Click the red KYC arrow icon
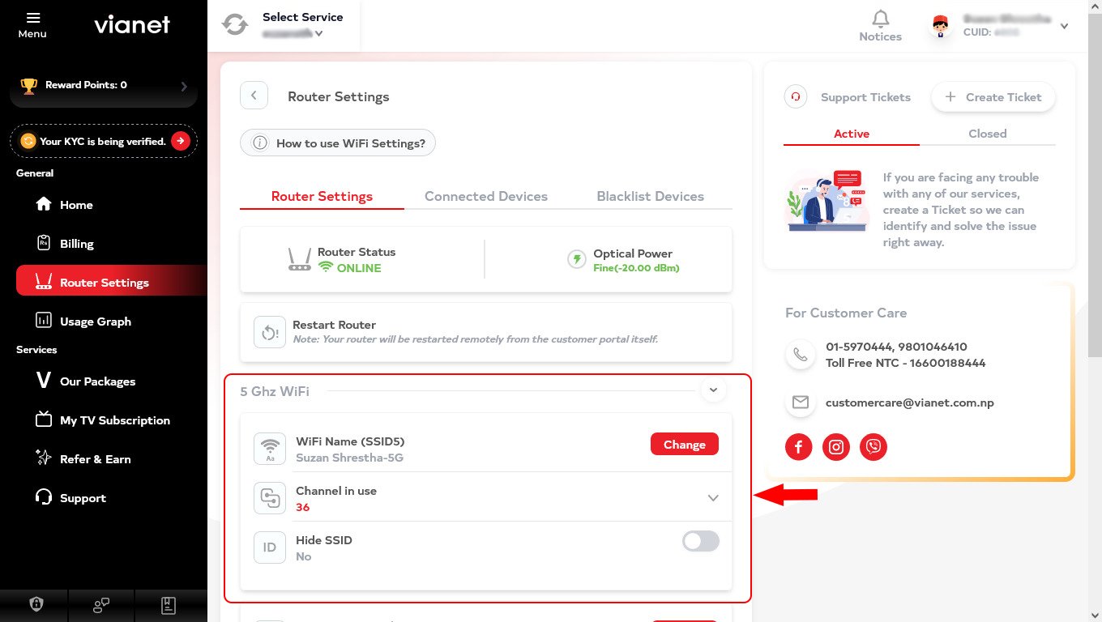1102x622 pixels. click(180, 141)
